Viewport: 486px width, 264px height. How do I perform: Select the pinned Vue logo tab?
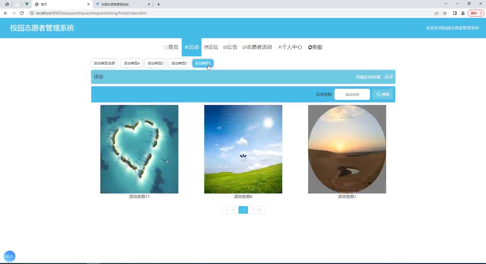coord(27,4)
